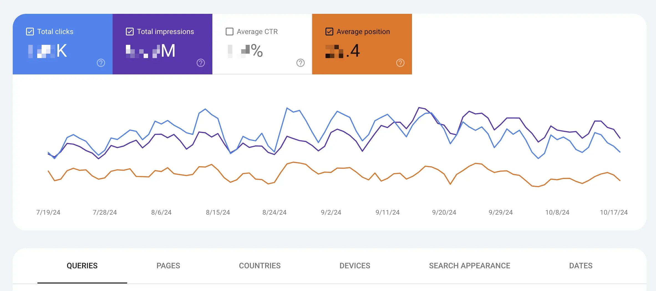Enable the Average CTR checkbox
This screenshot has width=656, height=291.
tap(230, 32)
